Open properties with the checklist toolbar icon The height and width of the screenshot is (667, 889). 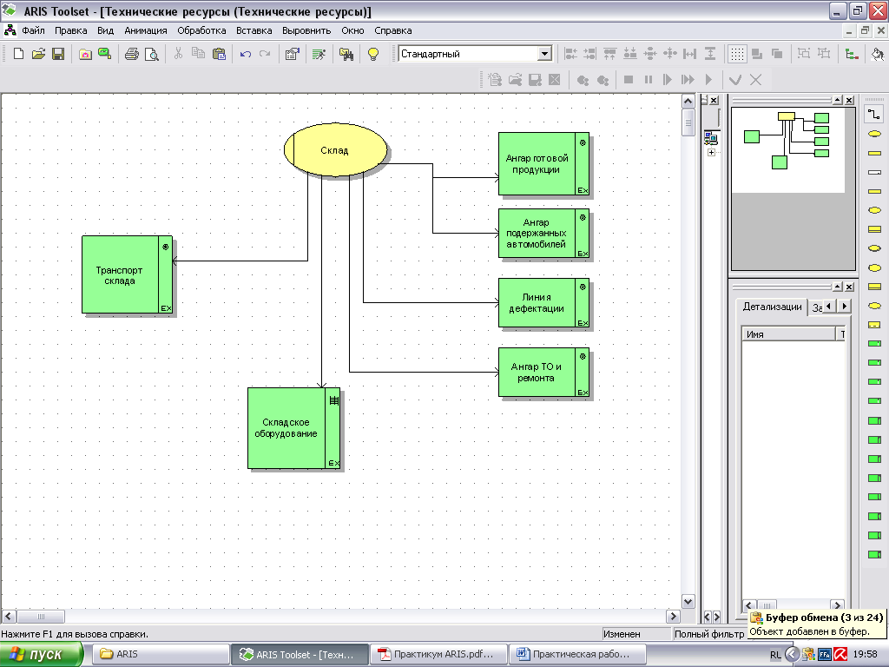coord(292,54)
